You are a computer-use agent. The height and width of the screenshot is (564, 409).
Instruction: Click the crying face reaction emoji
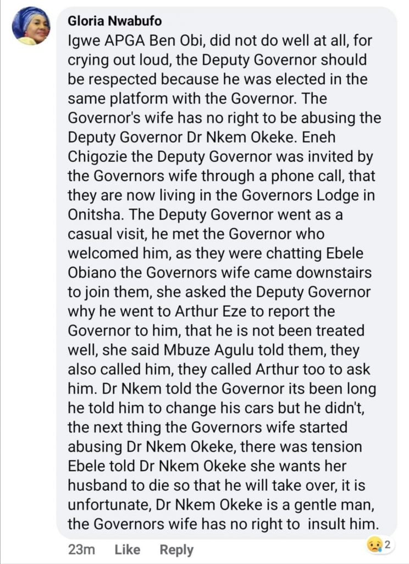[x=375, y=545]
